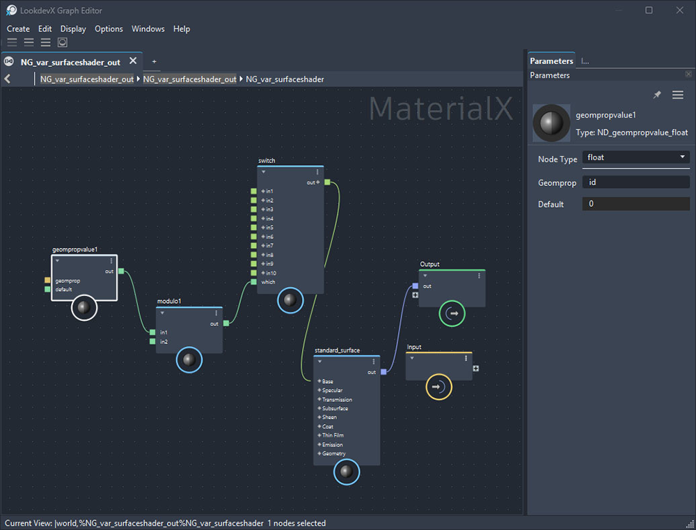Click the Default value field
This screenshot has height=530, width=696.
635,203
